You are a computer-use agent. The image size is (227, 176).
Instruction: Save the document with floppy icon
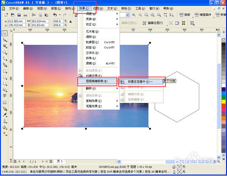(x=19, y=15)
